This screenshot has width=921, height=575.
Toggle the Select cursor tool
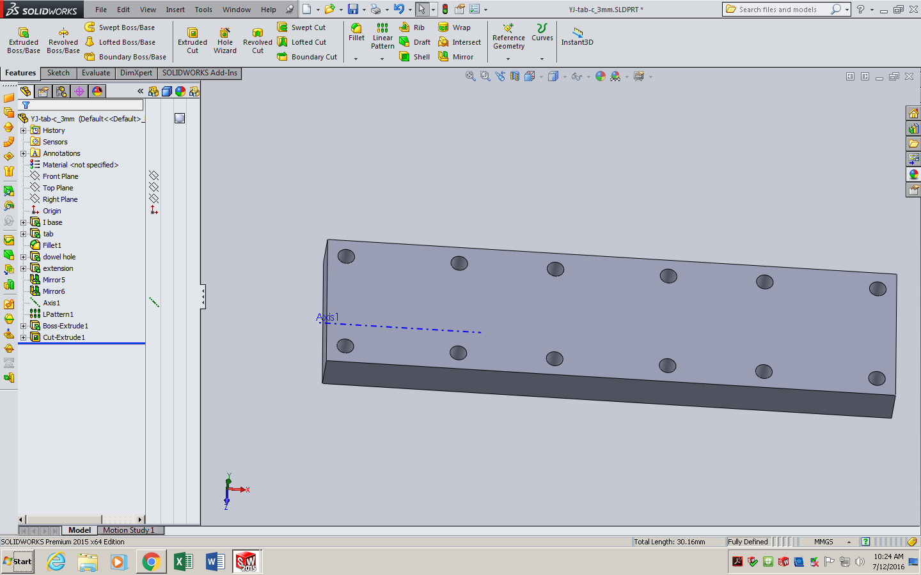422,9
